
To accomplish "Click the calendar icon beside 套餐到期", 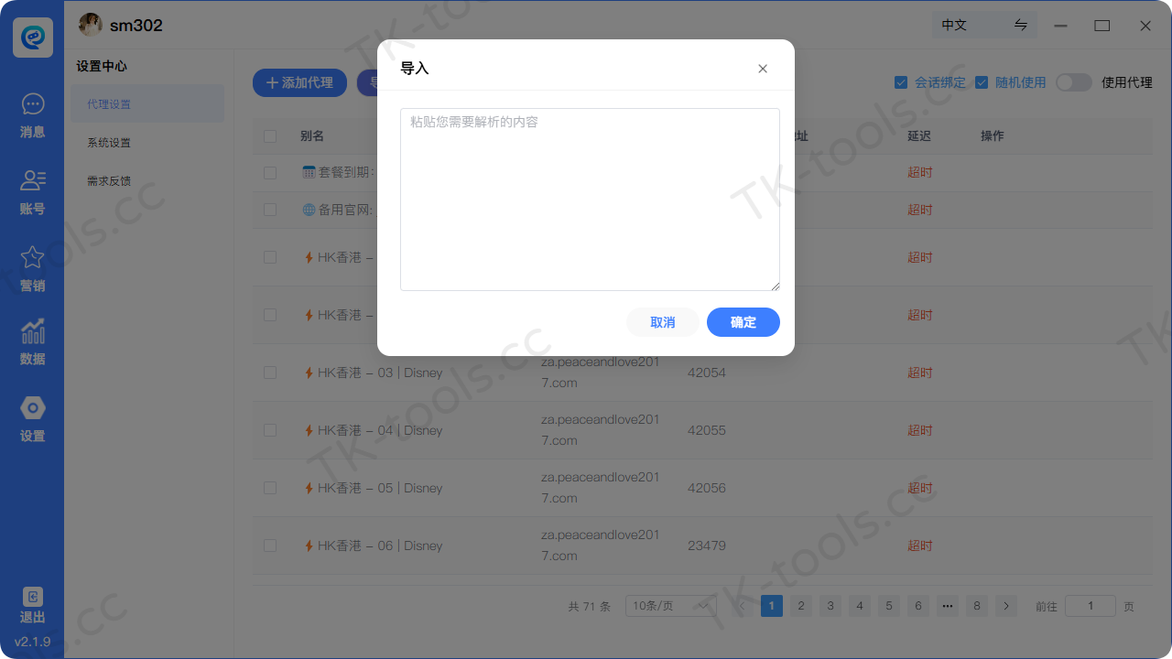I will point(309,172).
